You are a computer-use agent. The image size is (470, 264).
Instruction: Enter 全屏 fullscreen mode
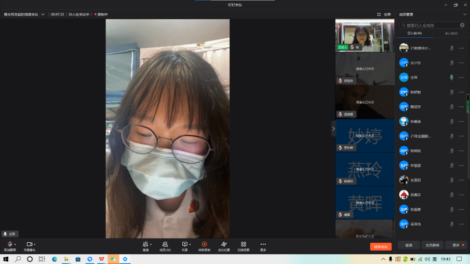384,15
